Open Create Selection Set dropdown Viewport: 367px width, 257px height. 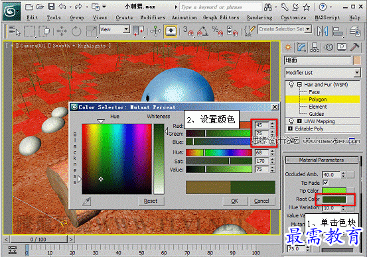pos(308,29)
